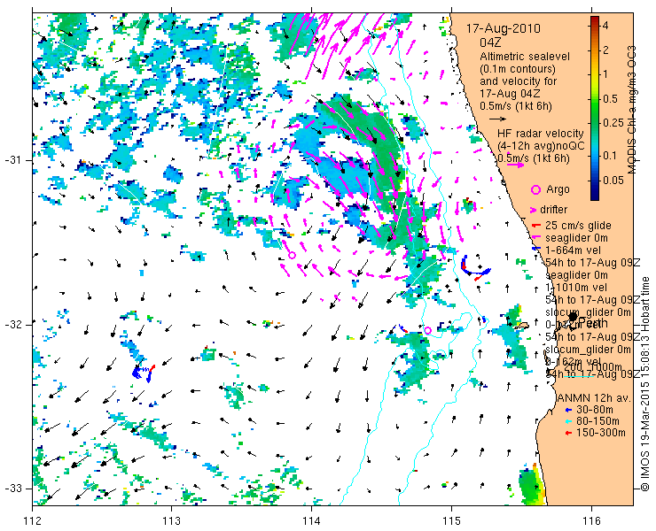Click the 25 cm/s glide legend label

pyautogui.click(x=578, y=226)
